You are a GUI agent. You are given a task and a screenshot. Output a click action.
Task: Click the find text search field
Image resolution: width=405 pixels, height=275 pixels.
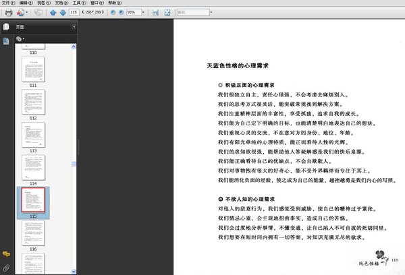pyautogui.click(x=193, y=12)
